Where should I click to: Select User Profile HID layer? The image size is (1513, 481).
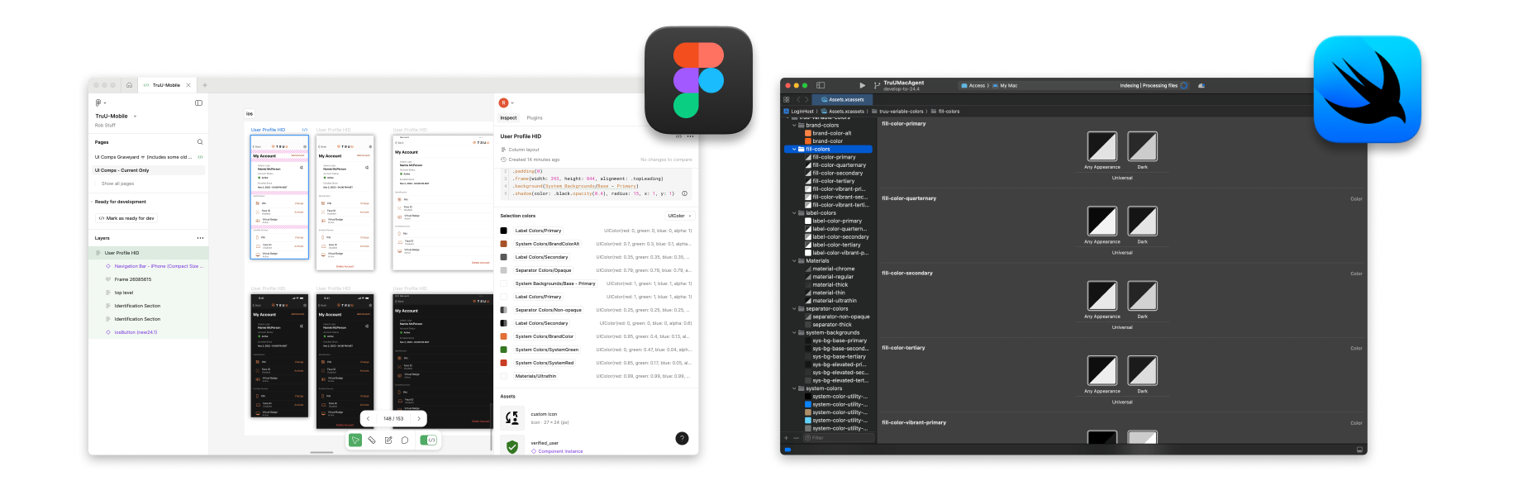149,253
